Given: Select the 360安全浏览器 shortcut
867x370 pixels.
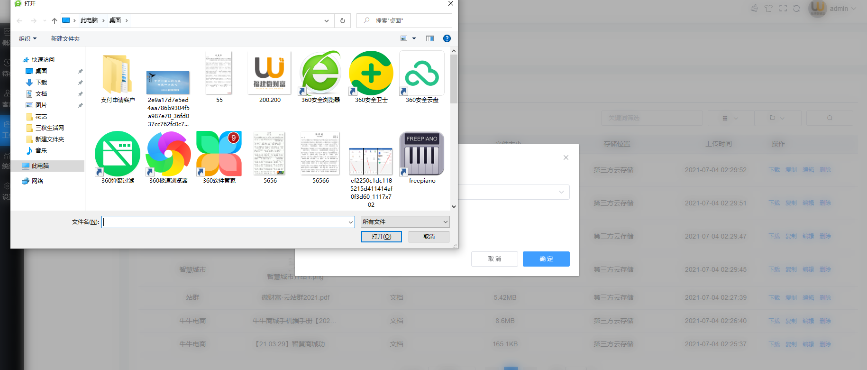Looking at the screenshot, I should [x=320, y=73].
